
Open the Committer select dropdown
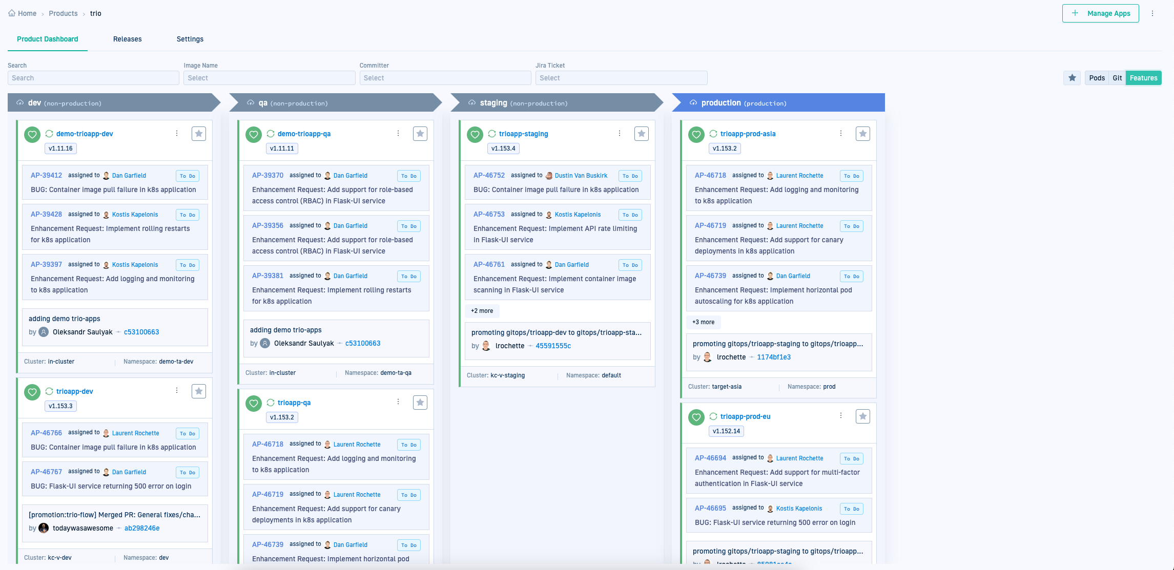[445, 78]
